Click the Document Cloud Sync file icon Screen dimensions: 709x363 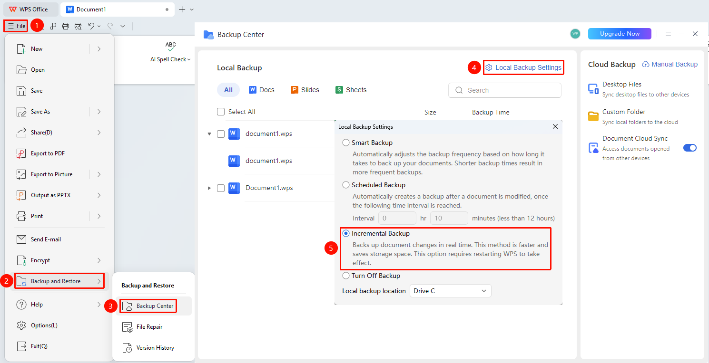(593, 148)
